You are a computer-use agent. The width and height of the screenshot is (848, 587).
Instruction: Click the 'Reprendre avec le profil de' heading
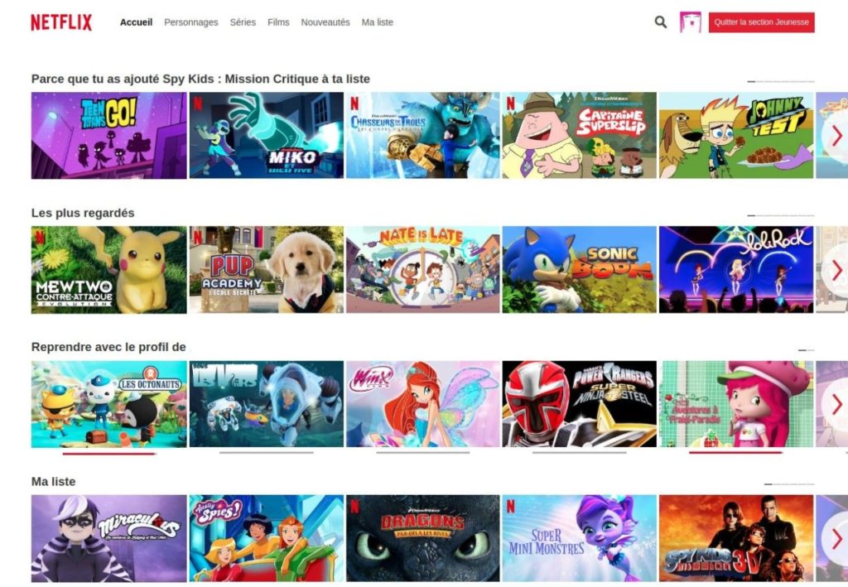click(x=108, y=347)
